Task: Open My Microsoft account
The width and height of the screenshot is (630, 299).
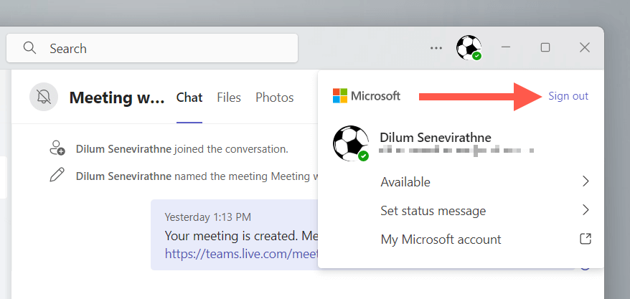Action: coord(441,239)
